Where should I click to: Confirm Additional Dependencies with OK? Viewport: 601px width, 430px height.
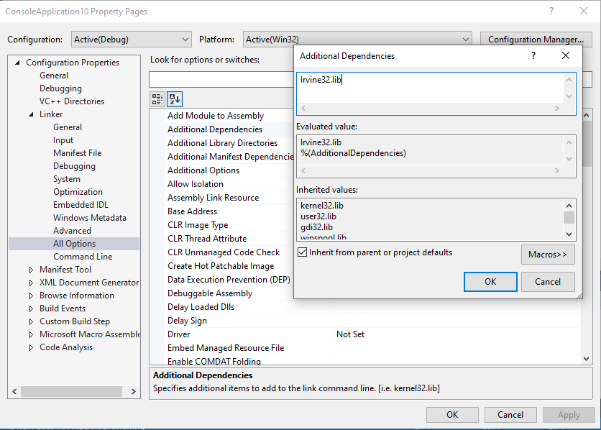coord(490,281)
